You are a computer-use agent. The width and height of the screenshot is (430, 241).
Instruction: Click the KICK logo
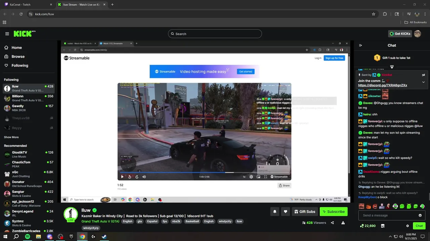click(x=24, y=33)
